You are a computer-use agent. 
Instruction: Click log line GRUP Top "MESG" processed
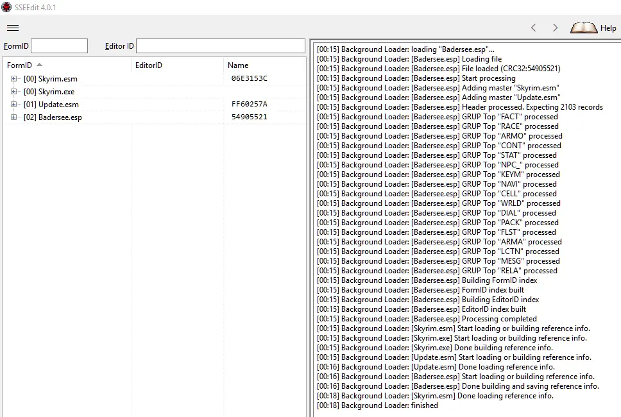(438, 261)
